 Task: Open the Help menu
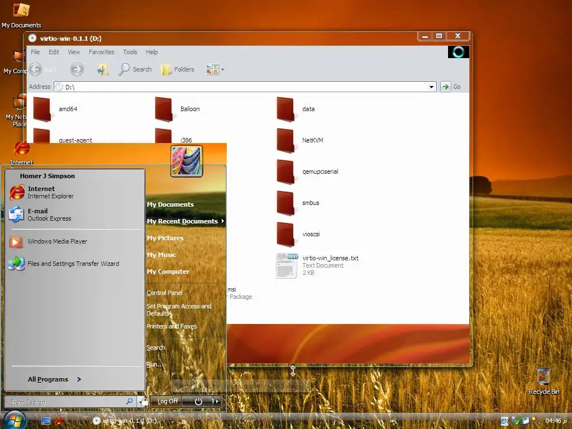pos(152,52)
